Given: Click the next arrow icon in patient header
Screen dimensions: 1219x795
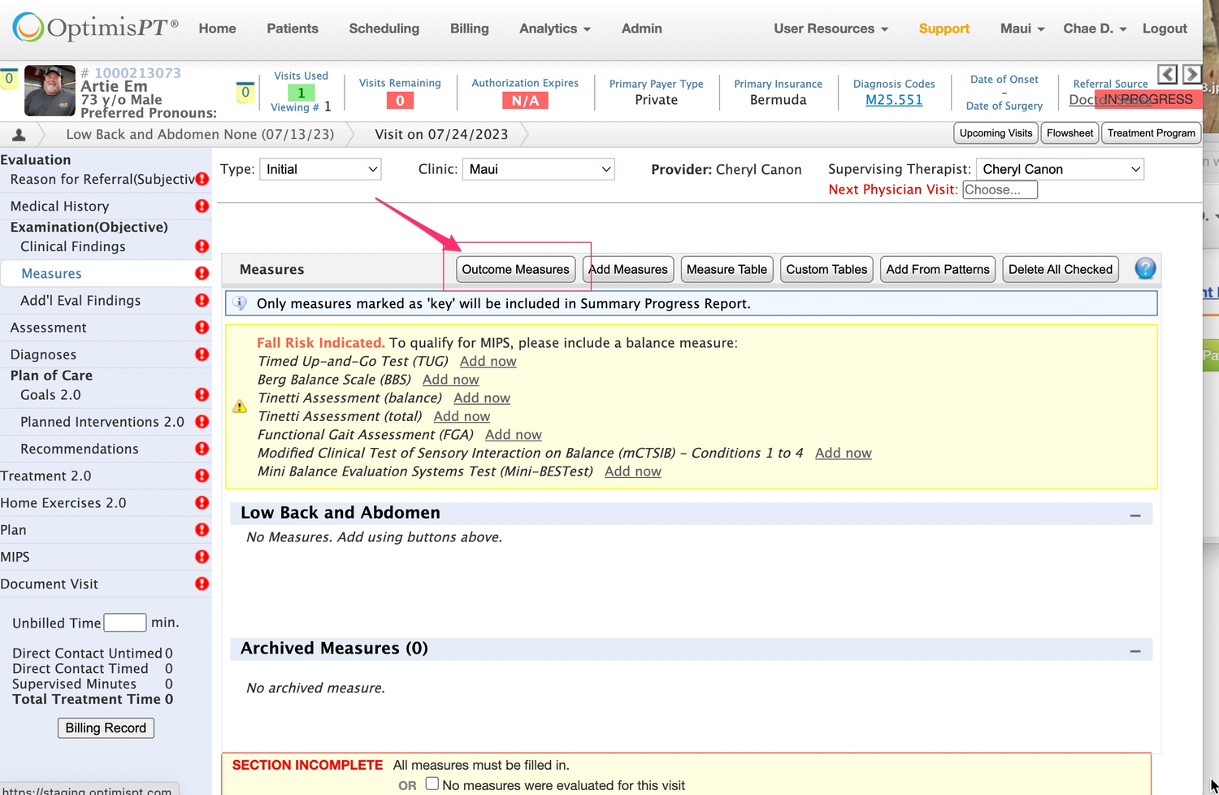Looking at the screenshot, I should click(1191, 75).
